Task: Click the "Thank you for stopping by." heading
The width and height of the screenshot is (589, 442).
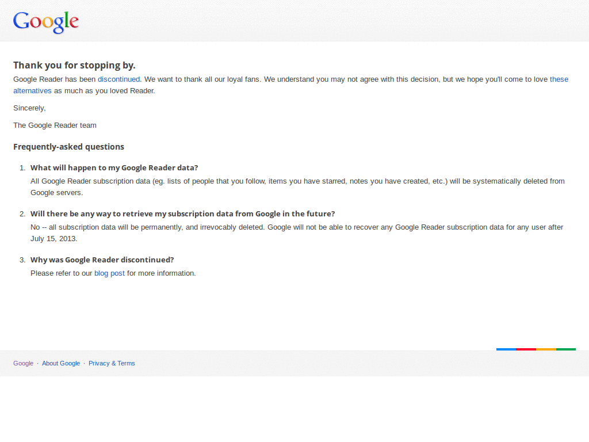Action: coord(74,66)
